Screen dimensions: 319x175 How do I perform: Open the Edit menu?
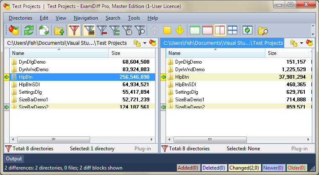(x=44, y=18)
